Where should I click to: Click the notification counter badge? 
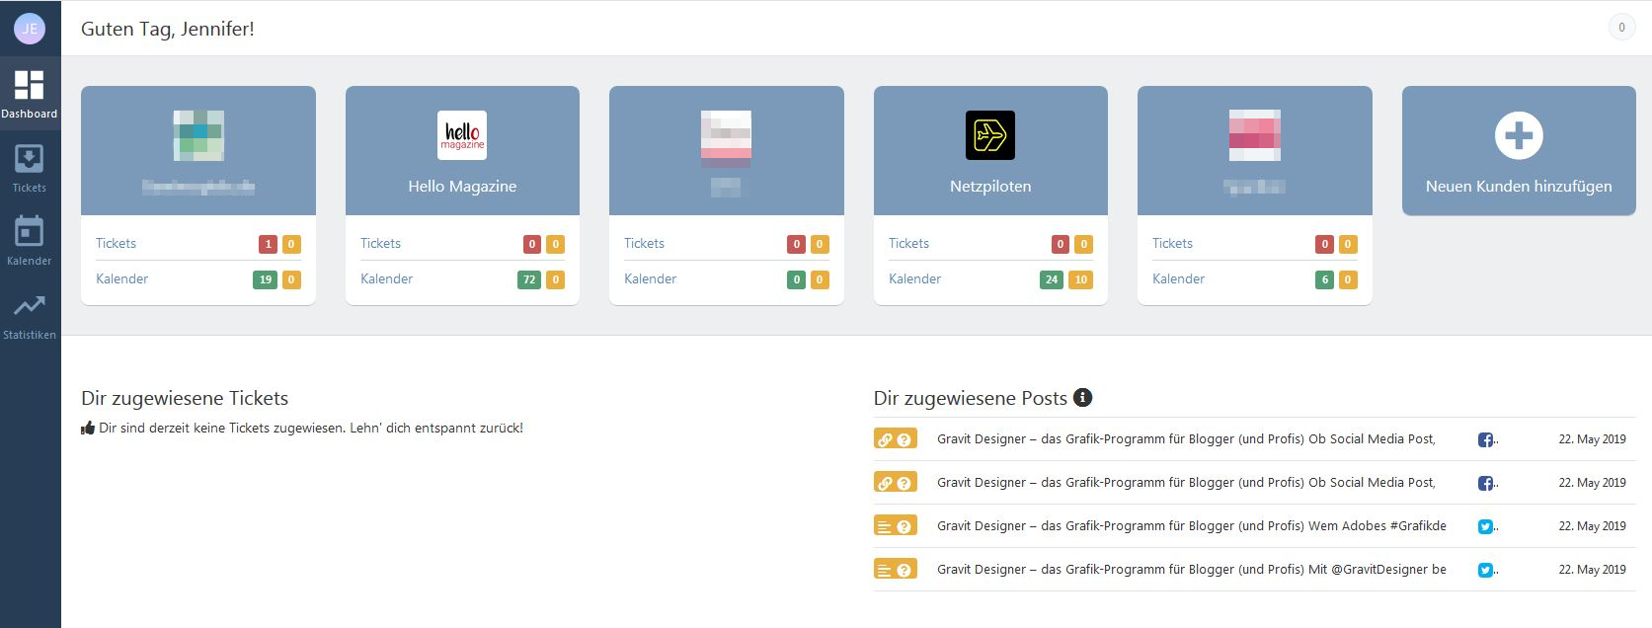coord(1620,28)
